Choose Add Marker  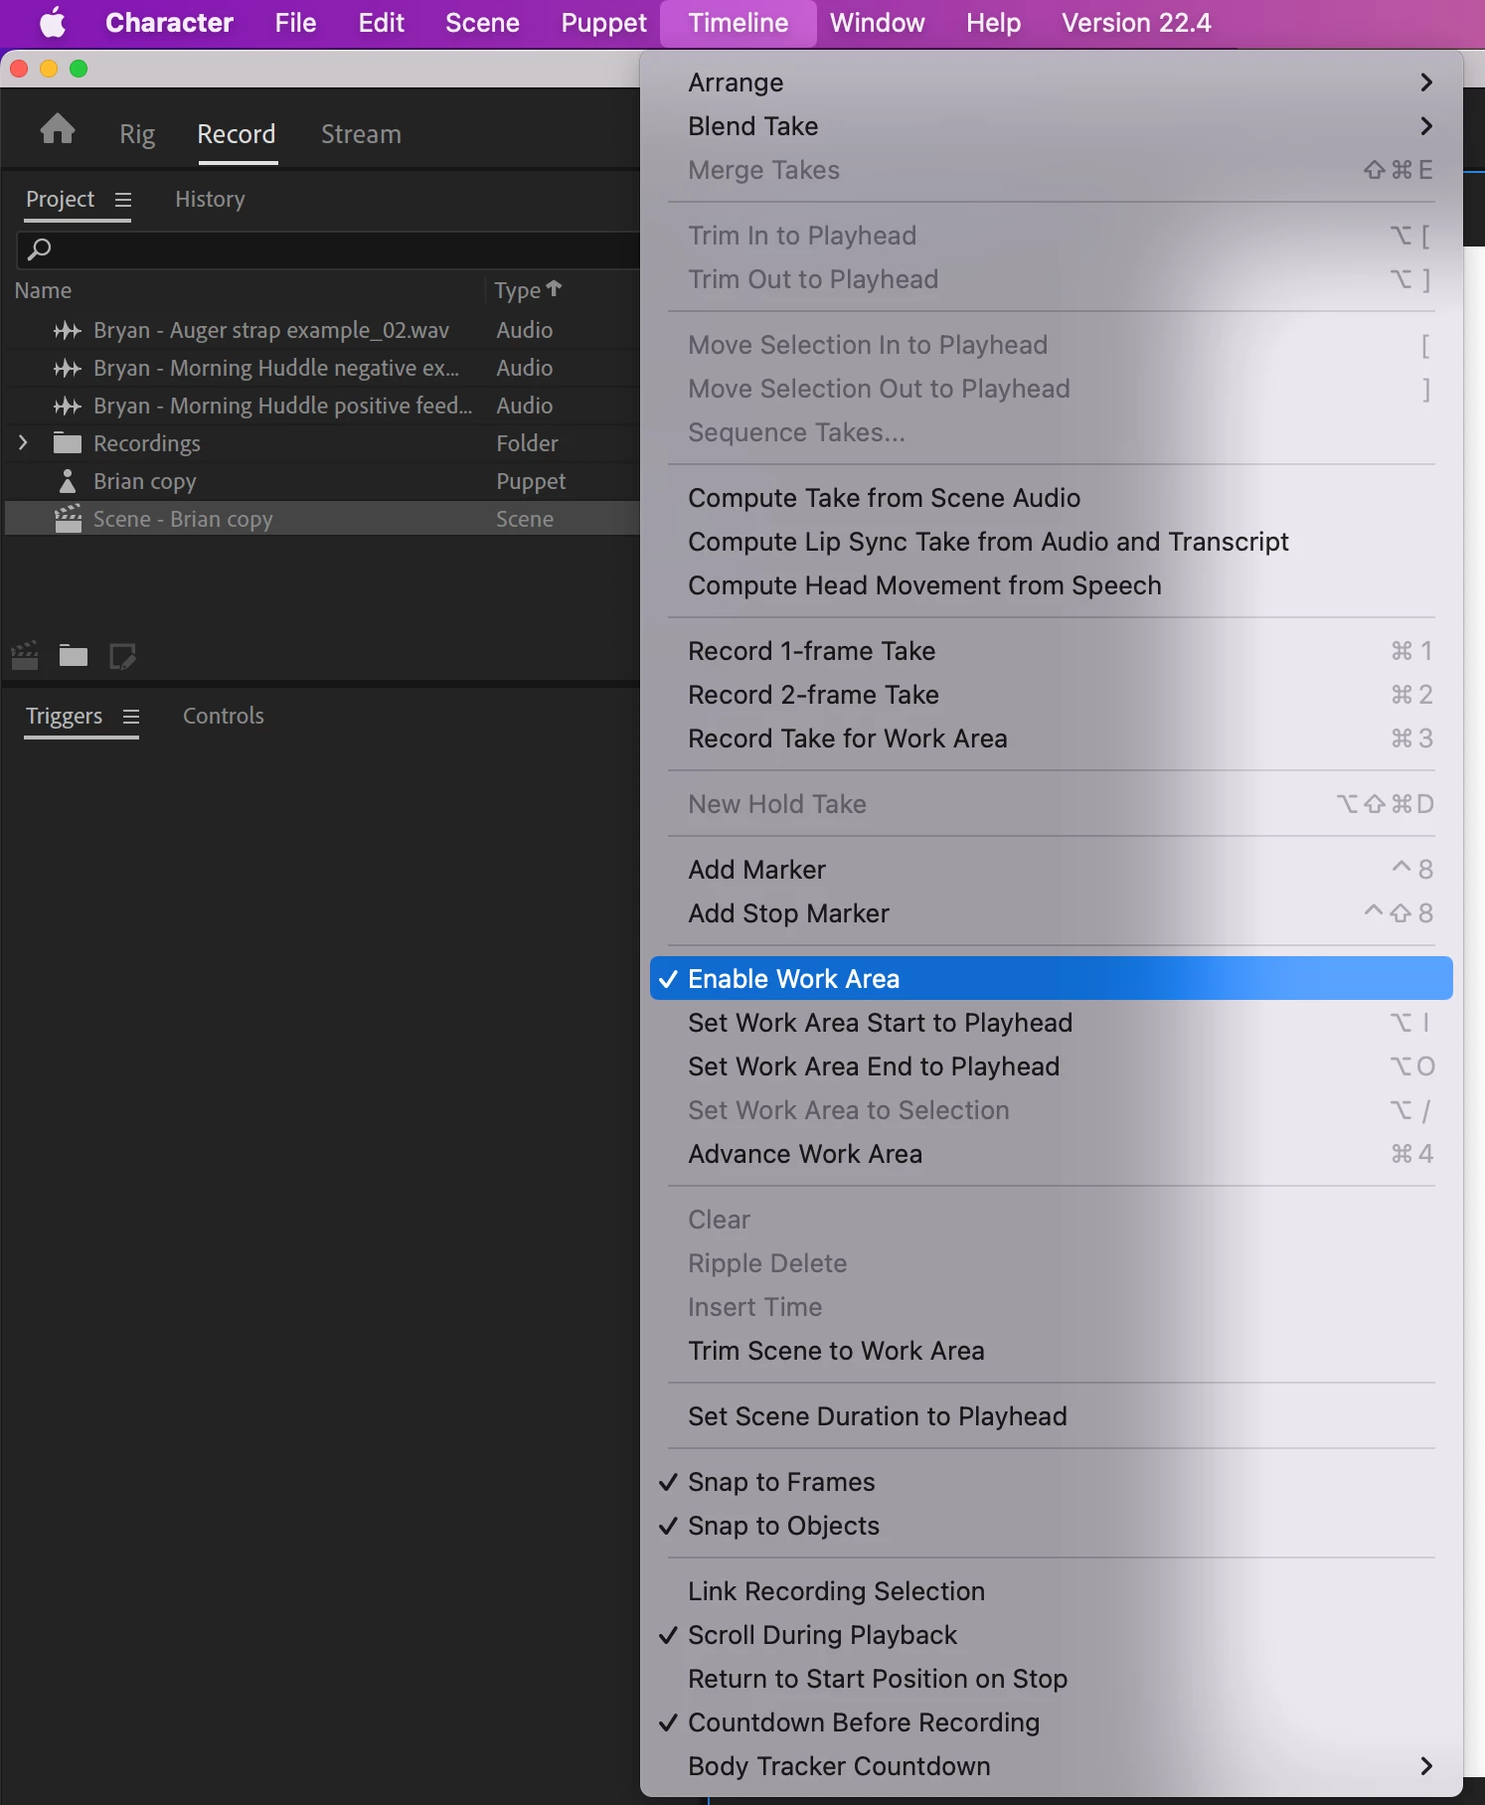(1051, 869)
